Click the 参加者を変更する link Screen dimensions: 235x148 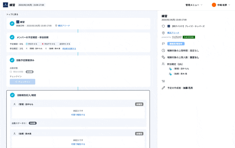[69, 49]
